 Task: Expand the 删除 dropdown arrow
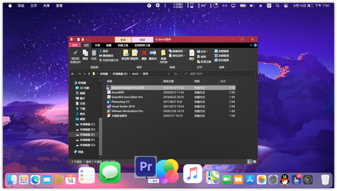(x=144, y=60)
